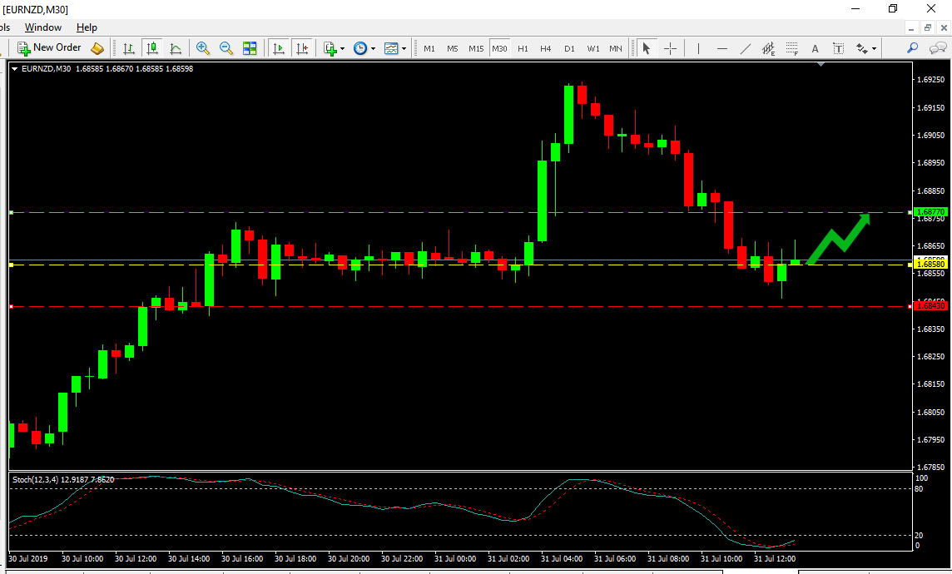
Task: Click the Periods clock icon
Action: pos(360,48)
